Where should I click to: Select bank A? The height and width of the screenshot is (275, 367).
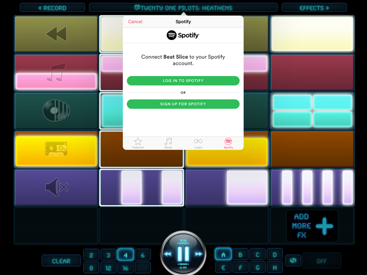pos(223,254)
